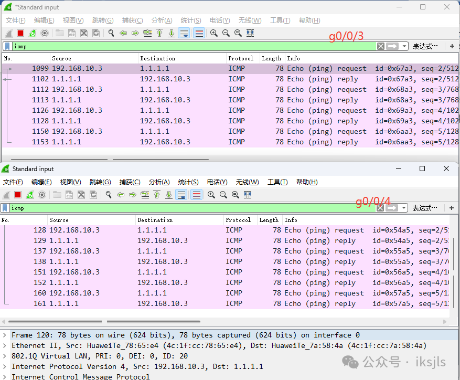
Task: Toggle packet colorization in the bottom window
Action: point(197,195)
